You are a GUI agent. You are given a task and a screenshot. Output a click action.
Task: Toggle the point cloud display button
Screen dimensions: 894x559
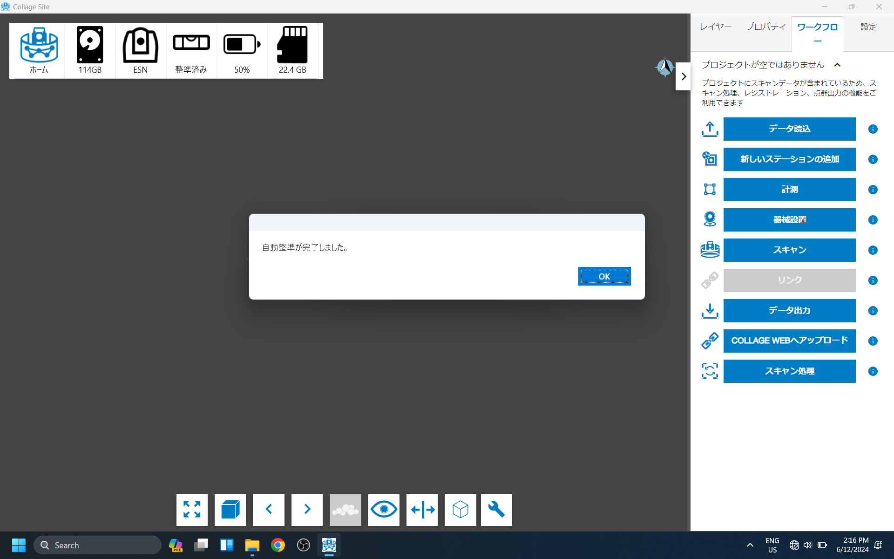[x=345, y=510]
